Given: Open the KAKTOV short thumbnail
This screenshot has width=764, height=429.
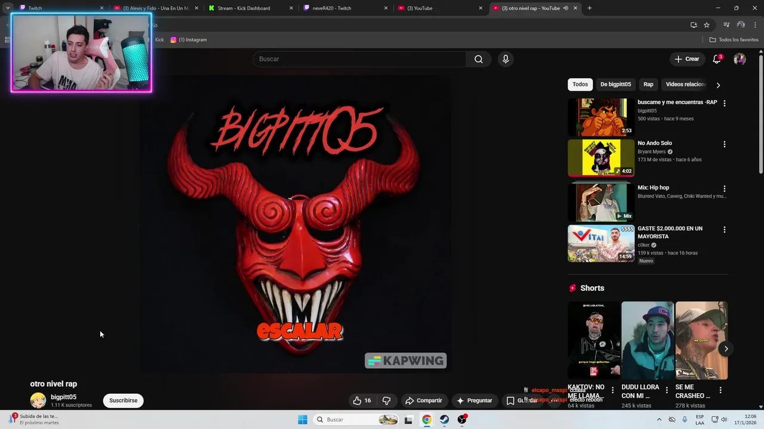Looking at the screenshot, I should coord(594,340).
